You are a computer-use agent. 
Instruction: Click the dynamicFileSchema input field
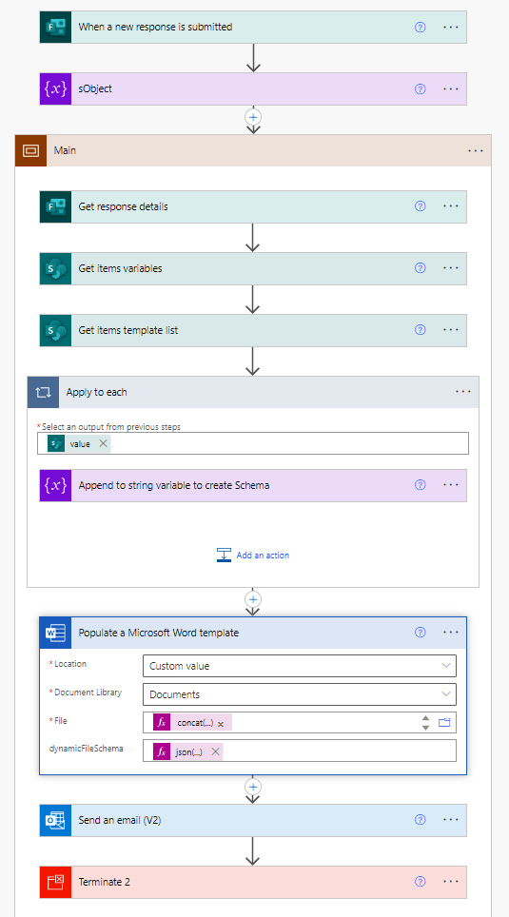tap(300, 751)
